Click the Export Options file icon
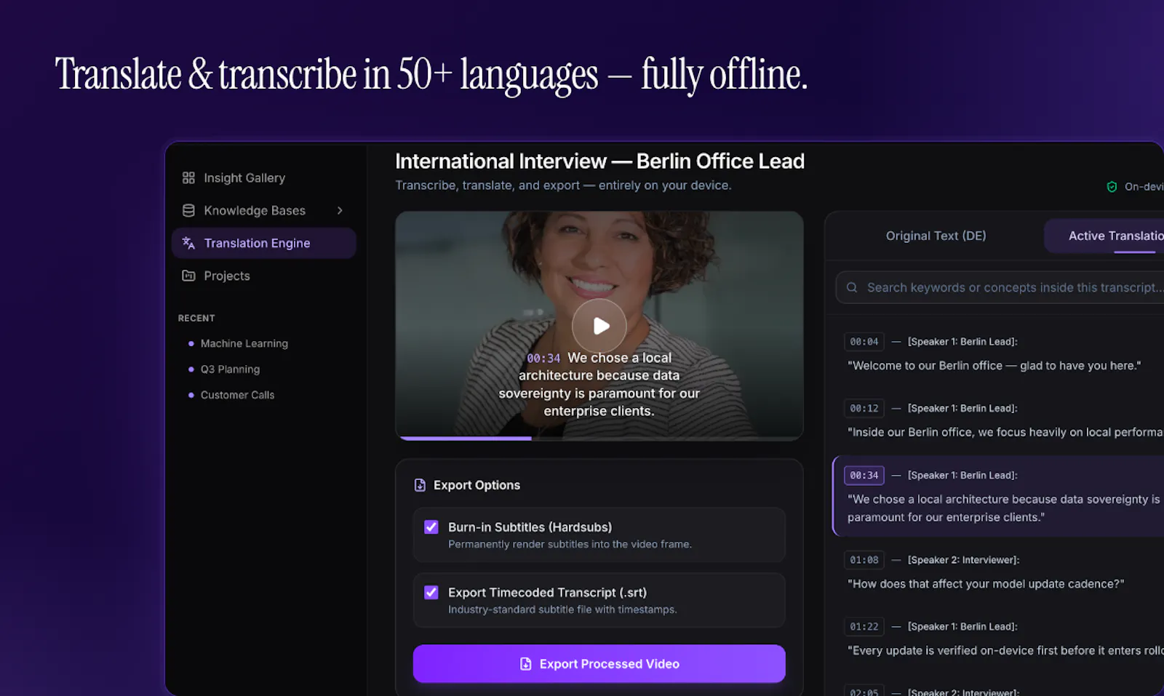This screenshot has height=696, width=1164. 420,485
